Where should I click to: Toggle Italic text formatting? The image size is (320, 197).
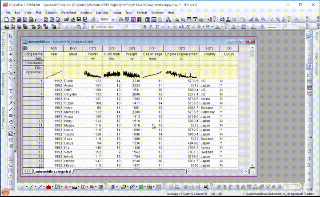pos(151,27)
